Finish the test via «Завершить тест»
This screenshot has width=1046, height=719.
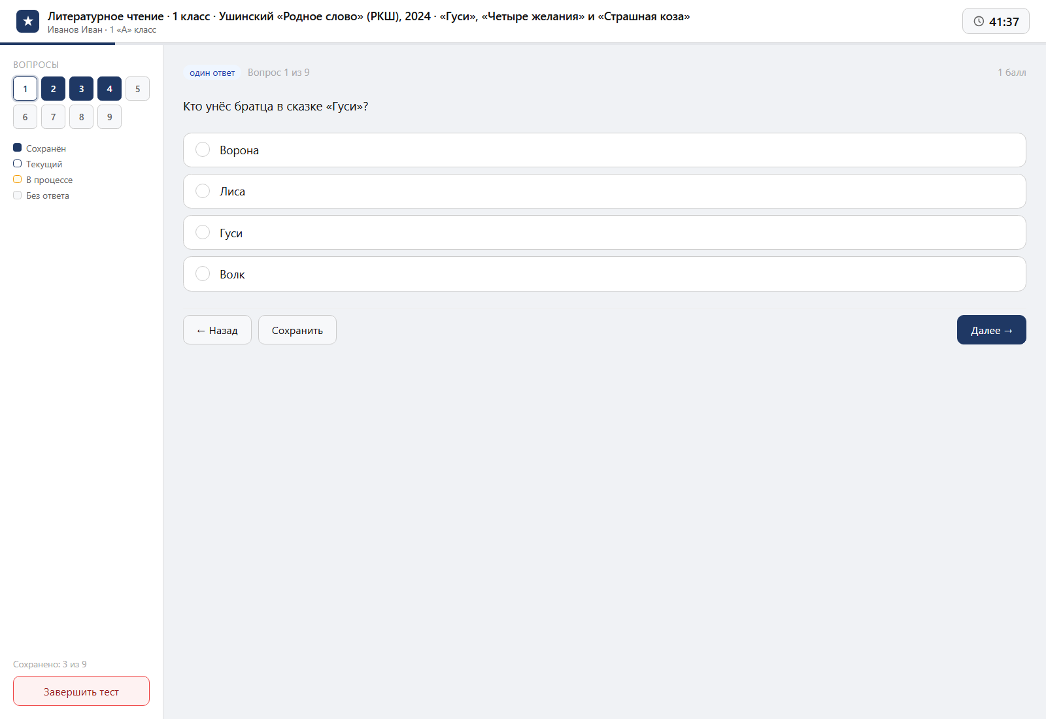[81, 691]
